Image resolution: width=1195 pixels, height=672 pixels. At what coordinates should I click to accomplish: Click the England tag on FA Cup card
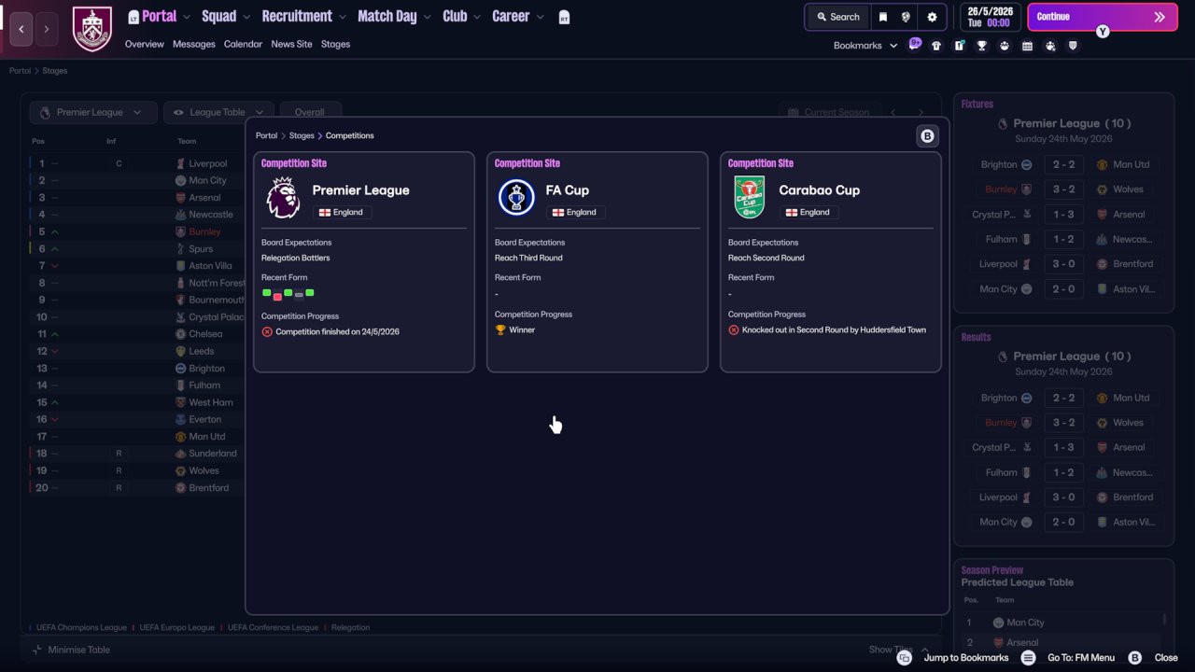click(574, 212)
